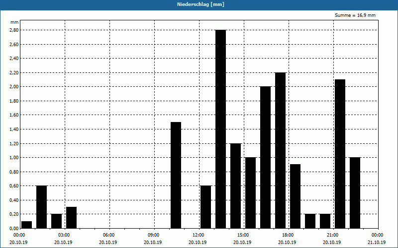Select the 1,20 y-axis value
Screen dimensions: 398x248
(14, 143)
